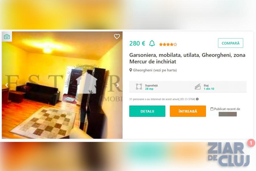Screen dimensions: 256x171
Task: Click the Ziar de Cluj logo
Action: 229,154
